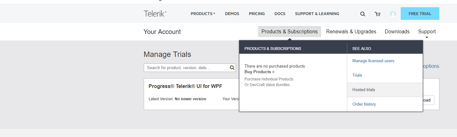Open the DEMOS navigation item
457x137 pixels.
pyautogui.click(x=232, y=14)
